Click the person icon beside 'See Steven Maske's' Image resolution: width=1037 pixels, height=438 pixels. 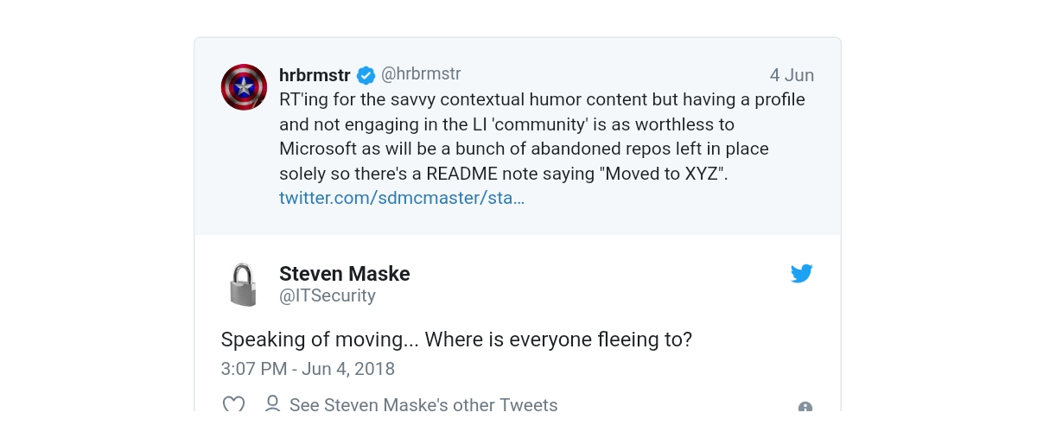(x=272, y=403)
